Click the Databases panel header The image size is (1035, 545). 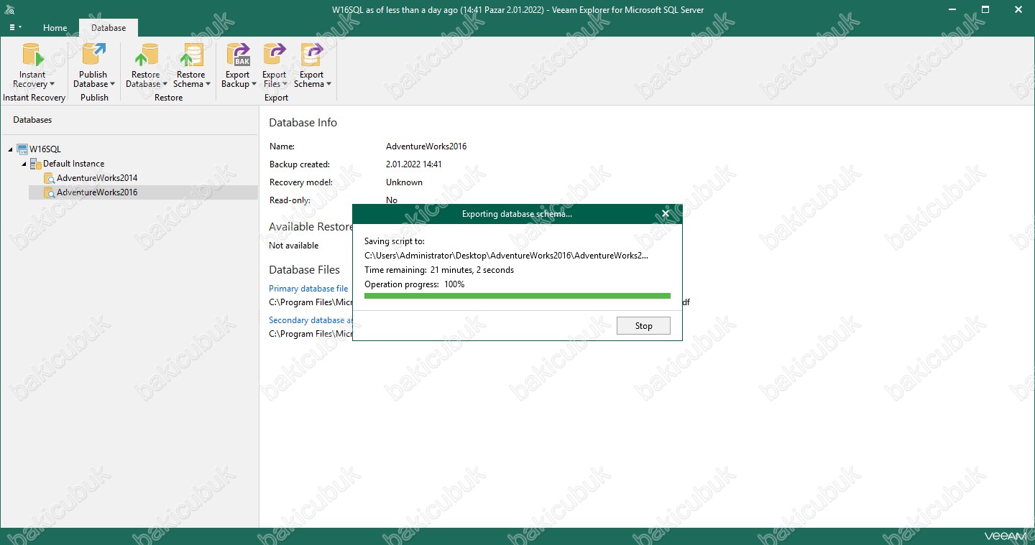point(32,120)
